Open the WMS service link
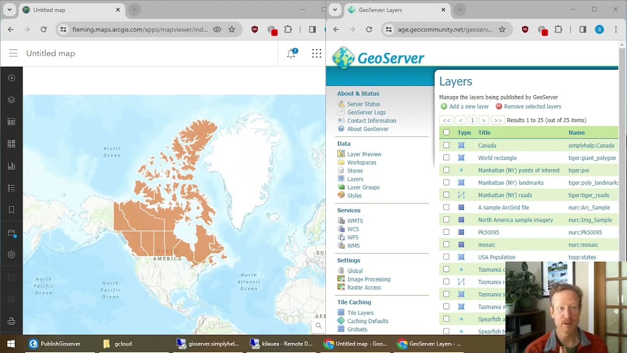 pos(353,246)
